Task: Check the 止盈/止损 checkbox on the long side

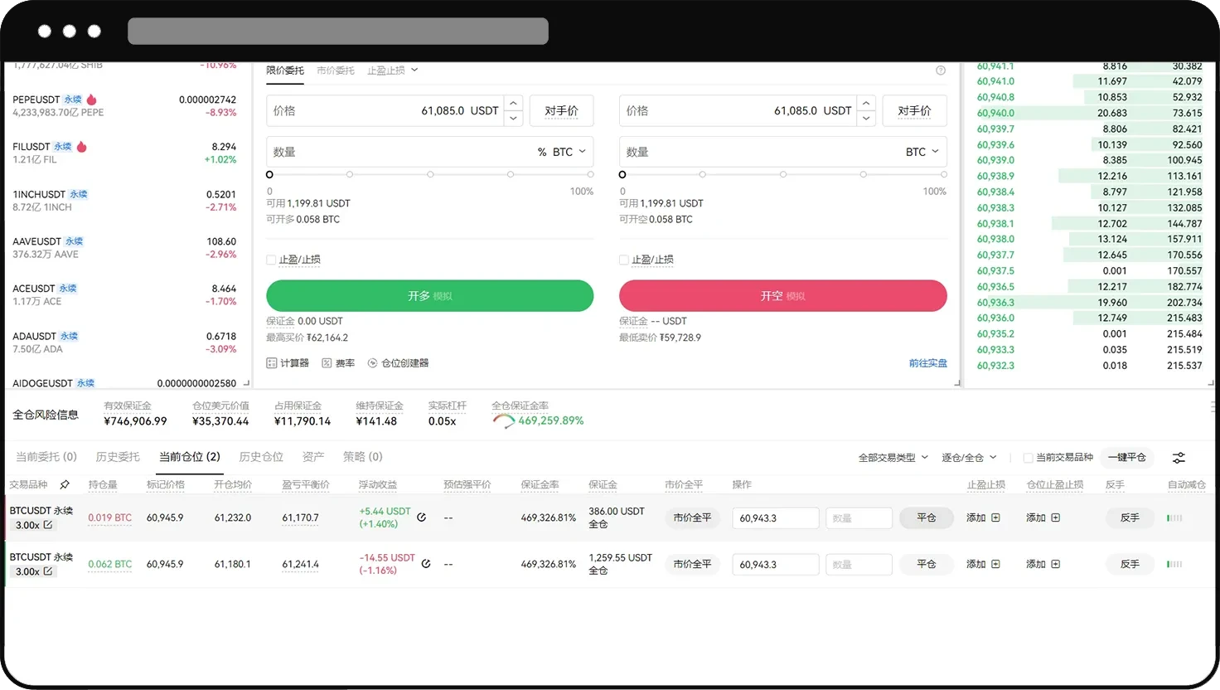Action: coord(270,260)
